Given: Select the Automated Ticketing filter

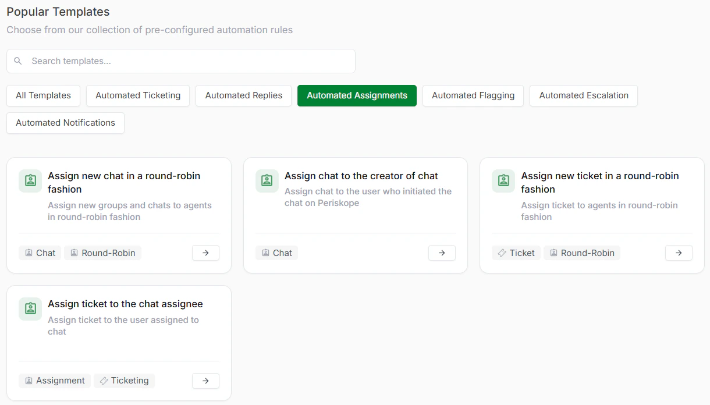Looking at the screenshot, I should [137, 95].
